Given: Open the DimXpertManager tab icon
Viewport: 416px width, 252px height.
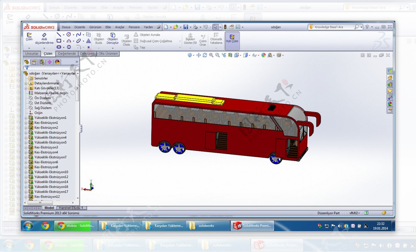Looking at the screenshot, I should click(x=49, y=62).
